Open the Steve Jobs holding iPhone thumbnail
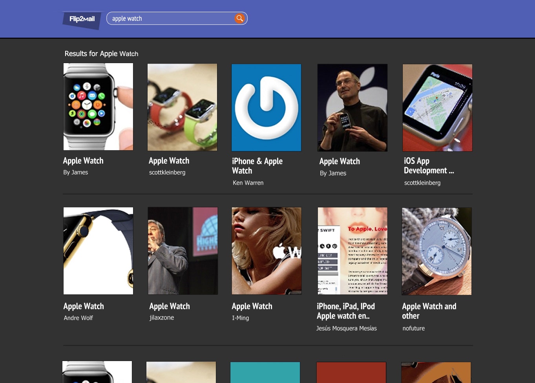This screenshot has height=383, width=535. point(352,108)
